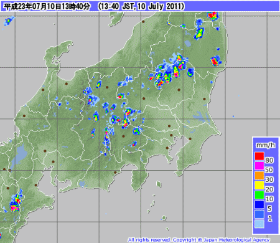
Task: Click the medium blue 1 mm/h legend swatch
Action: [x=259, y=214]
